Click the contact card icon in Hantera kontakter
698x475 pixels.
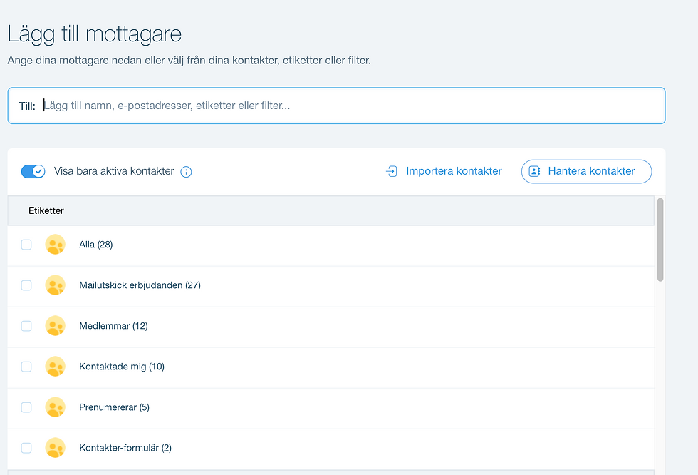pos(534,171)
